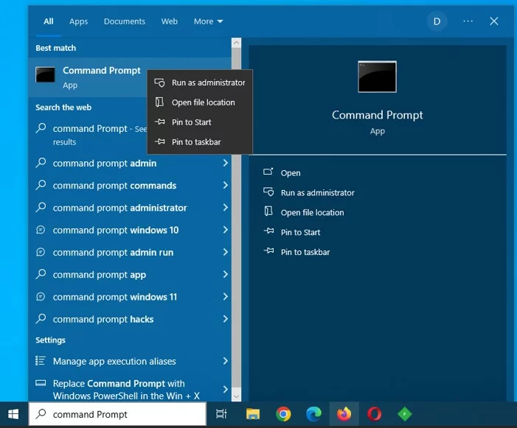Launch Microsoft Edge from the taskbar

click(313, 414)
